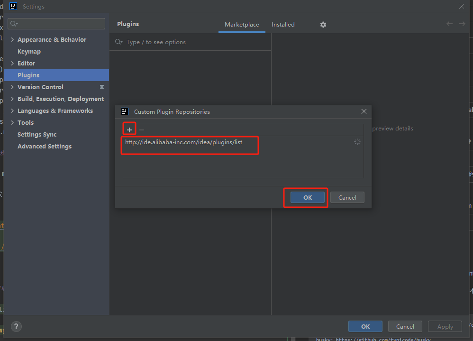Switch to the Installed tab
This screenshot has height=341, width=473.
pos(283,25)
